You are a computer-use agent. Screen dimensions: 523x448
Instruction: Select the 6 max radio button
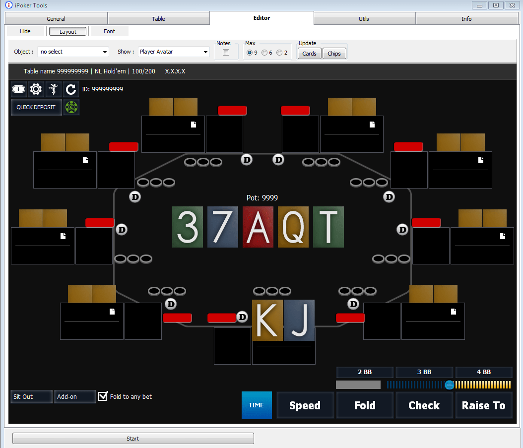point(264,53)
